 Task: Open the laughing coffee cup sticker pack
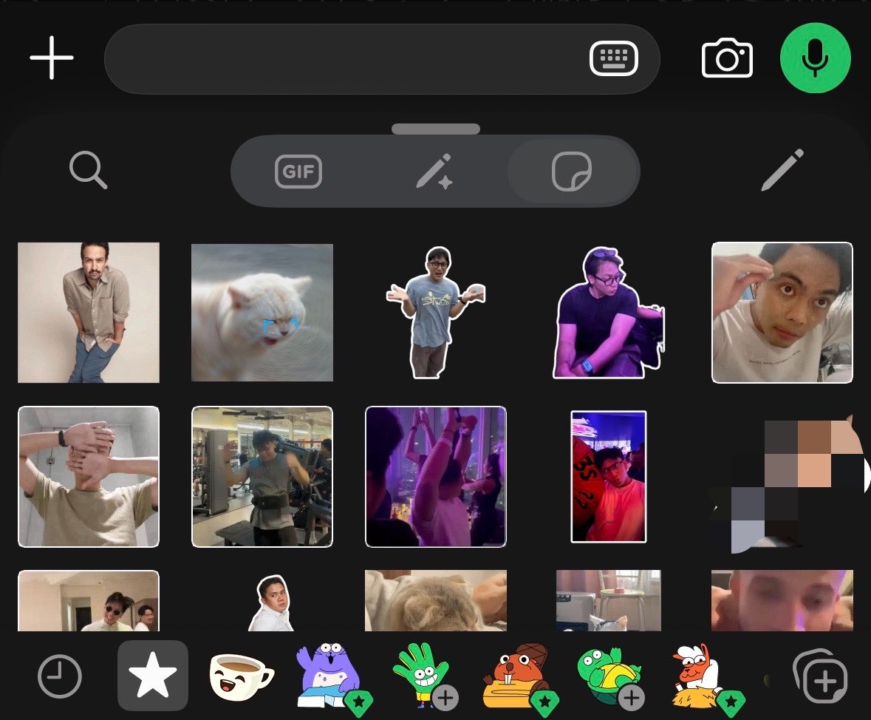pyautogui.click(x=241, y=676)
